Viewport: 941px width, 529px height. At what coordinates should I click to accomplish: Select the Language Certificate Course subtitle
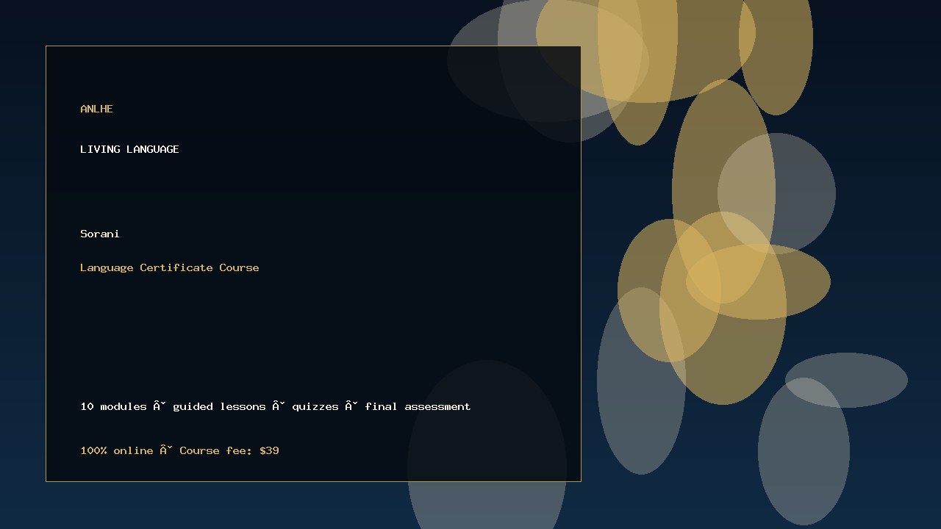[170, 267]
